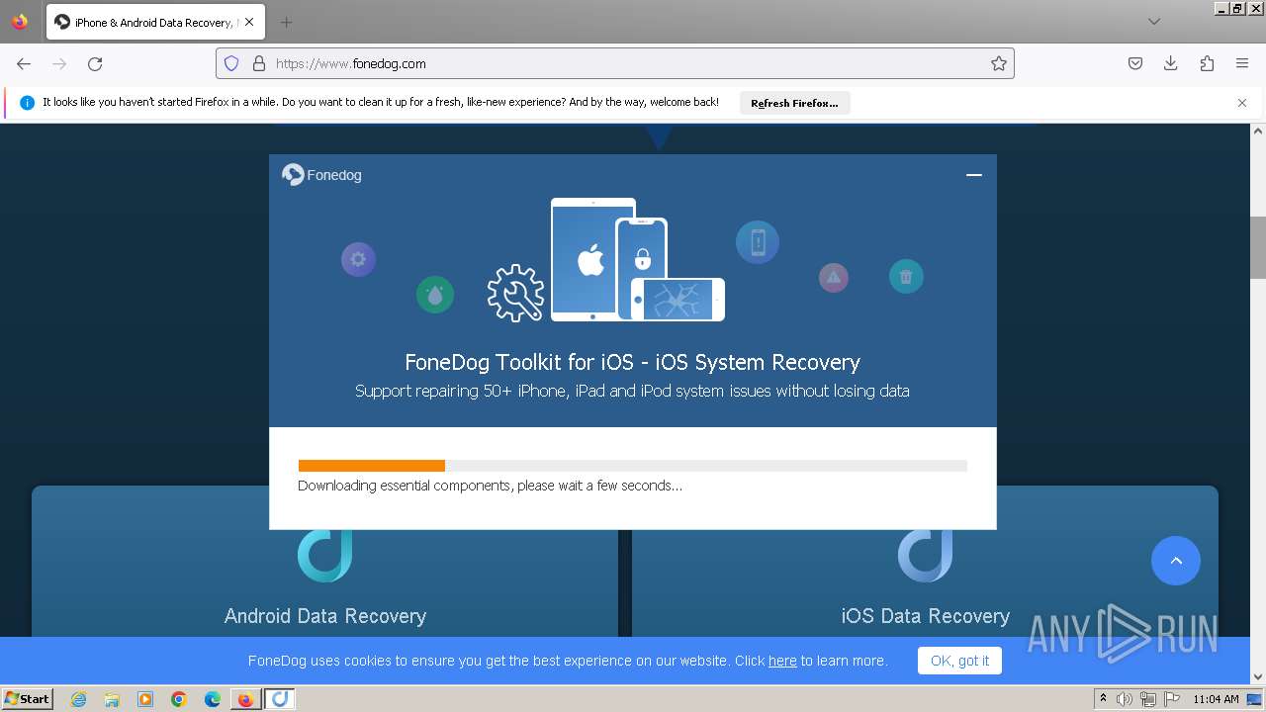
Task: Click the green water drop icon
Action: pos(435,294)
